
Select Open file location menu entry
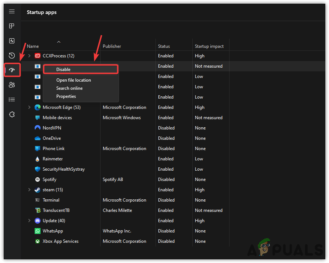click(74, 80)
